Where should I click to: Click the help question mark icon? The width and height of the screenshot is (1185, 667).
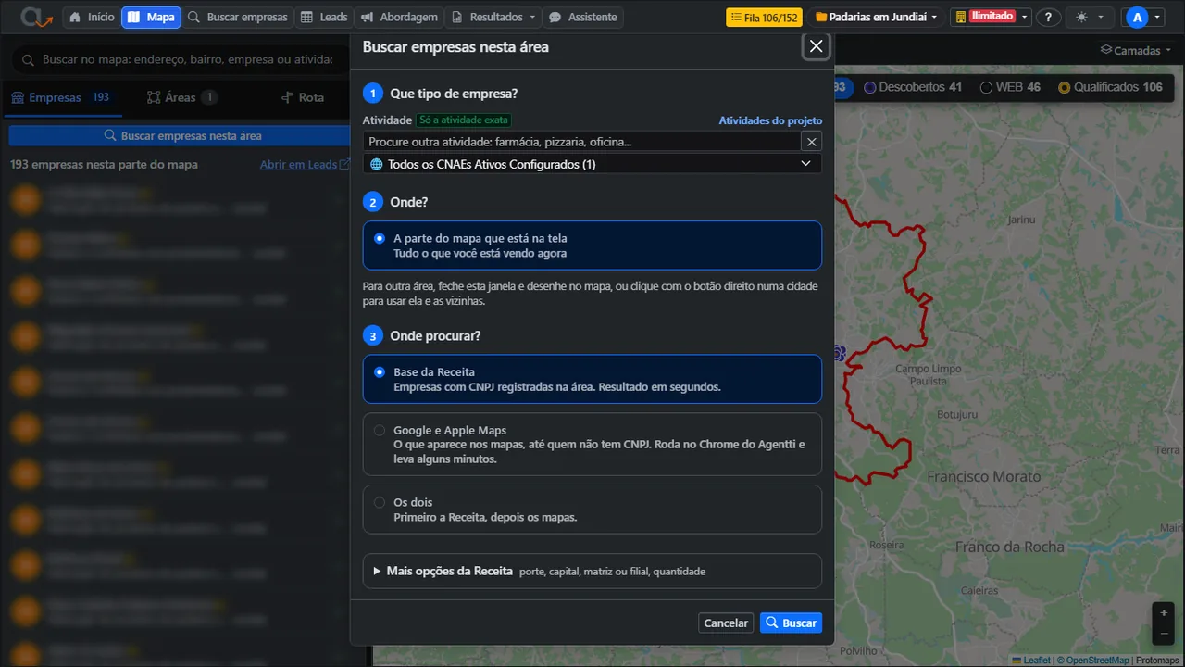point(1048,17)
